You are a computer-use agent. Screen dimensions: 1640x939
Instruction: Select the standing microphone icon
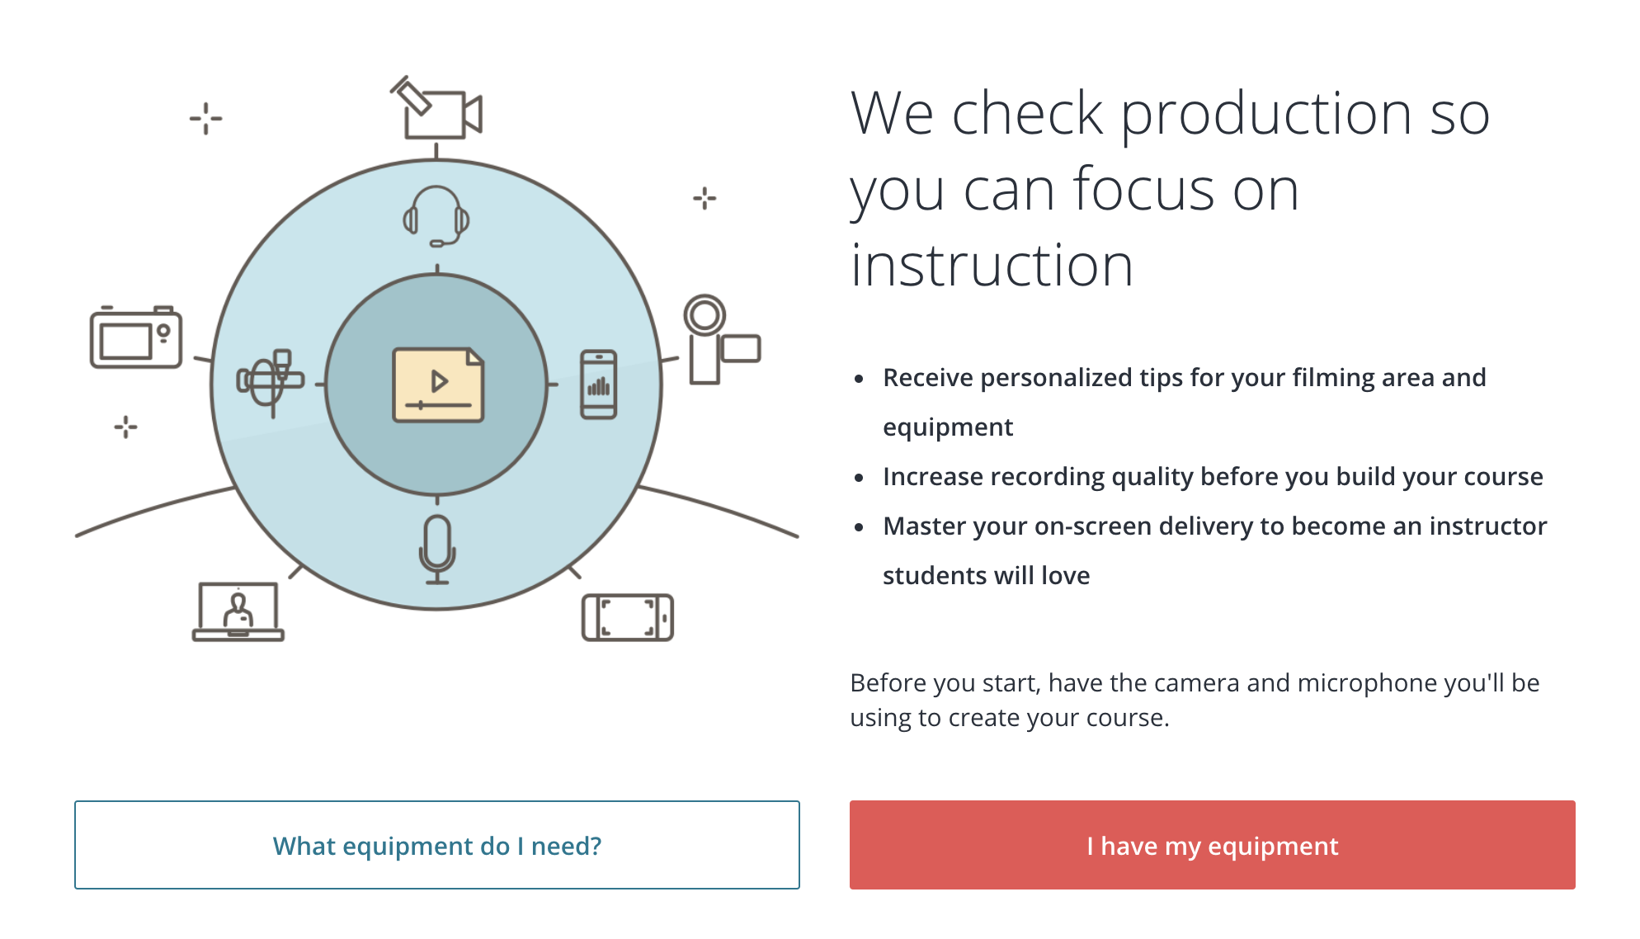click(x=437, y=550)
